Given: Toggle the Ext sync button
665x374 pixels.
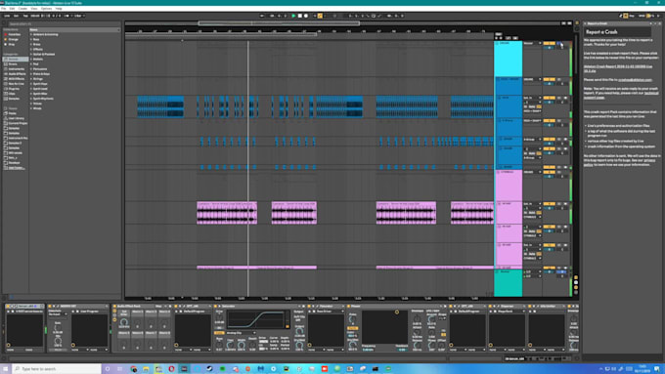Looking at the screenshot, I should 16,16.
